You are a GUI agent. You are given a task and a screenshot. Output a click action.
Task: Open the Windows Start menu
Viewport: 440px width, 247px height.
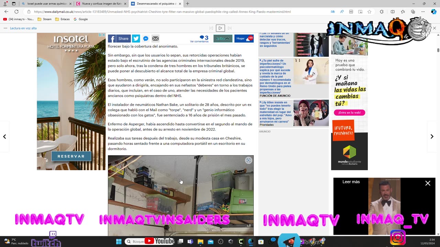(x=119, y=242)
